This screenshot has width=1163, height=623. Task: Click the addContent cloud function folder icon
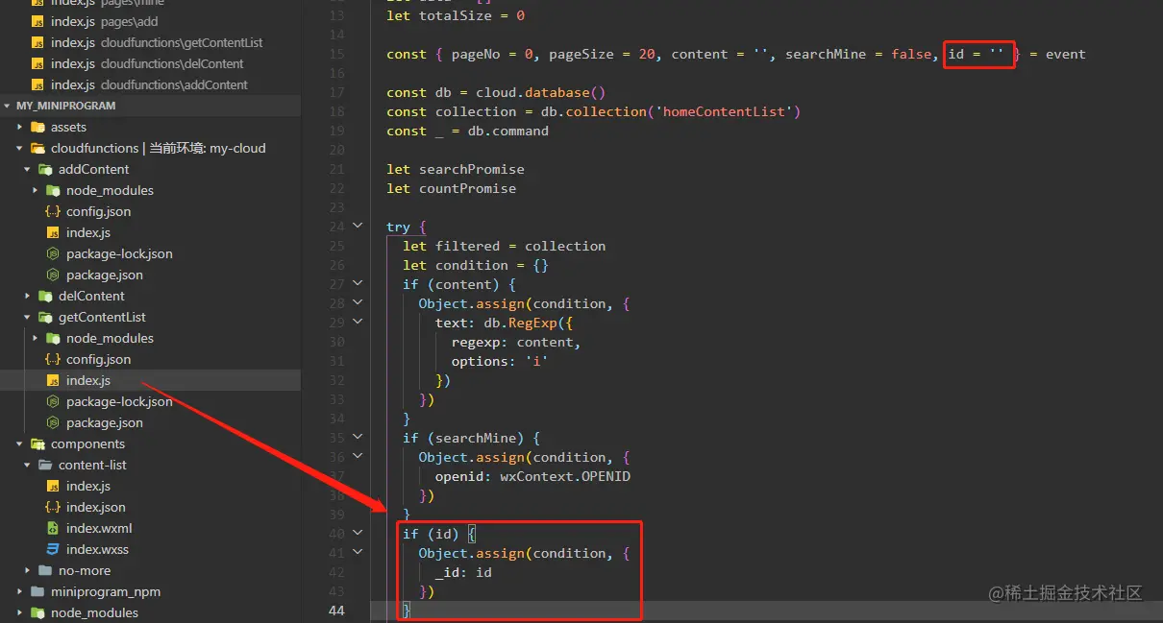45,169
